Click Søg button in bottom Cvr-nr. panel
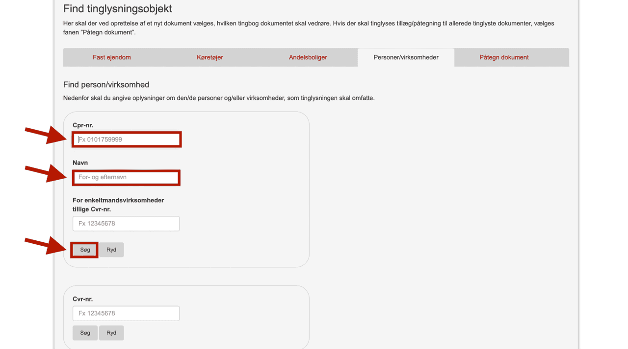 85,333
